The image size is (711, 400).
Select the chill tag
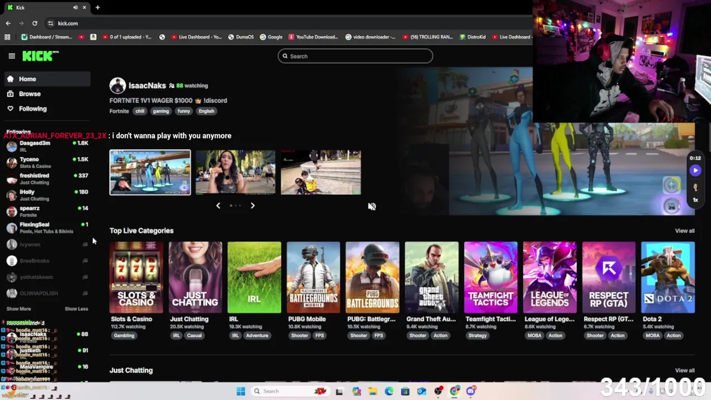pos(139,111)
